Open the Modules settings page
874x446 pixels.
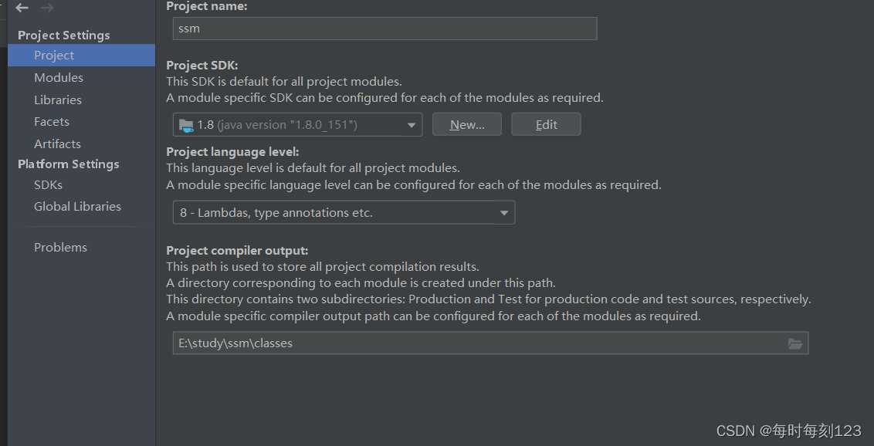tap(59, 78)
